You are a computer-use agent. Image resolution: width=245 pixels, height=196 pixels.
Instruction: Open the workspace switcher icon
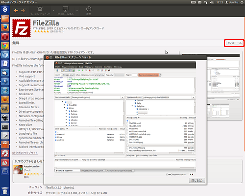point(5,171)
